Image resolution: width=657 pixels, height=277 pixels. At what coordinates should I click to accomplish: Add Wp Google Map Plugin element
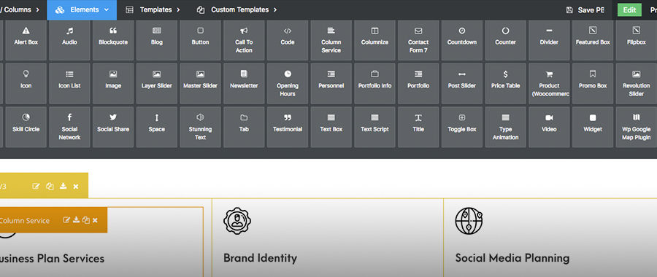[x=636, y=128]
